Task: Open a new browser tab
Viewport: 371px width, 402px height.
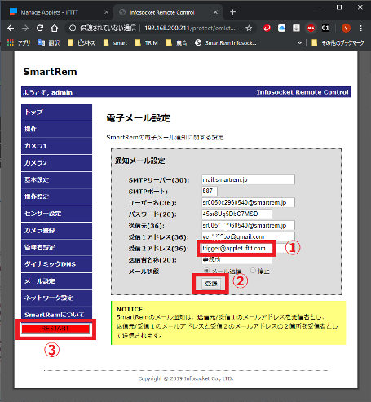Action: coord(232,12)
